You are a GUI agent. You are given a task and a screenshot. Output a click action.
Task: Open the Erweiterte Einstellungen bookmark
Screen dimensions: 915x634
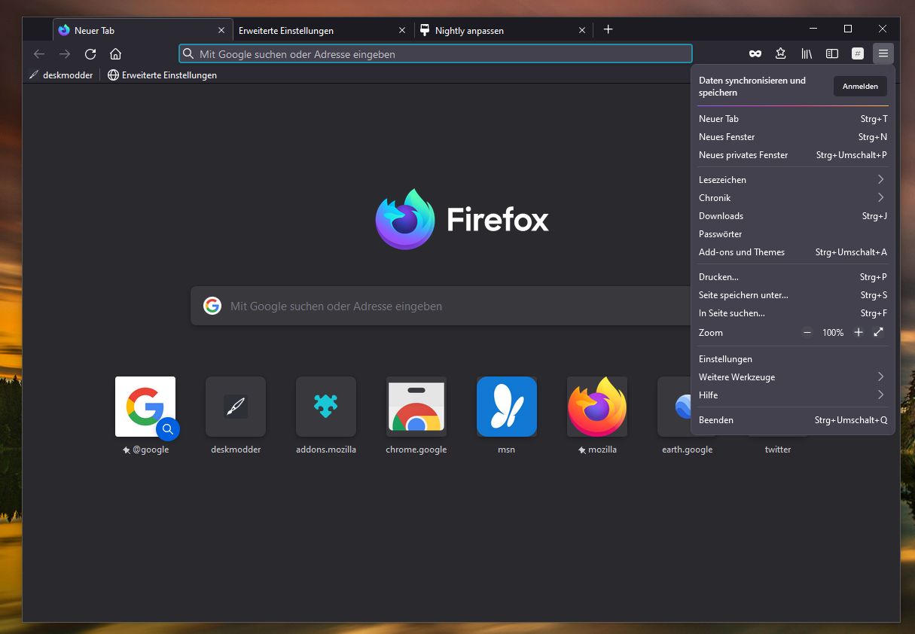pos(162,75)
